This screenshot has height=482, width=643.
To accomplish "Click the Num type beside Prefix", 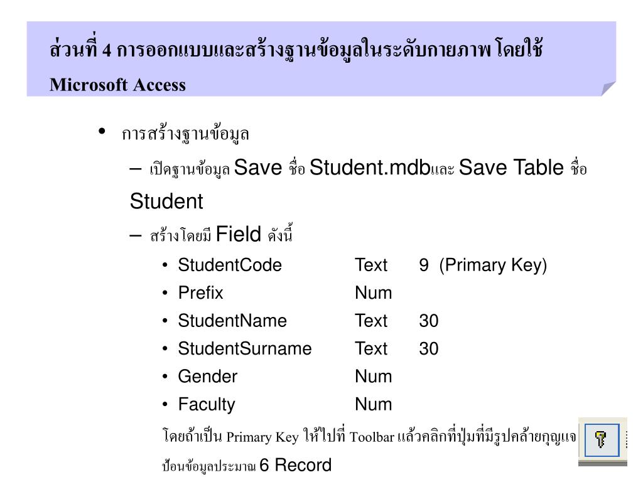I will pyautogui.click(x=373, y=292).
